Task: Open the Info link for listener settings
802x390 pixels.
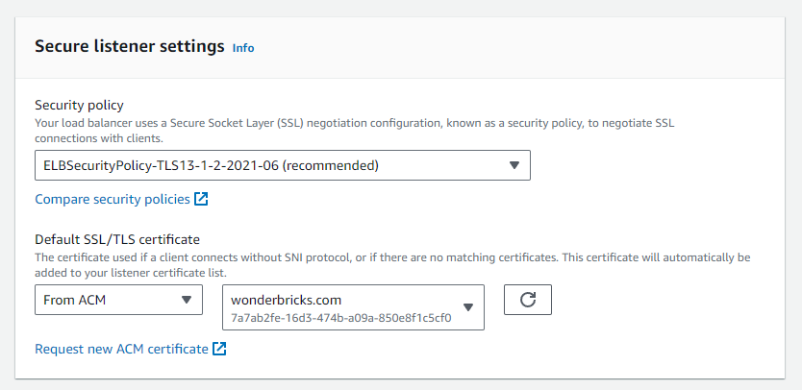Action: point(243,47)
